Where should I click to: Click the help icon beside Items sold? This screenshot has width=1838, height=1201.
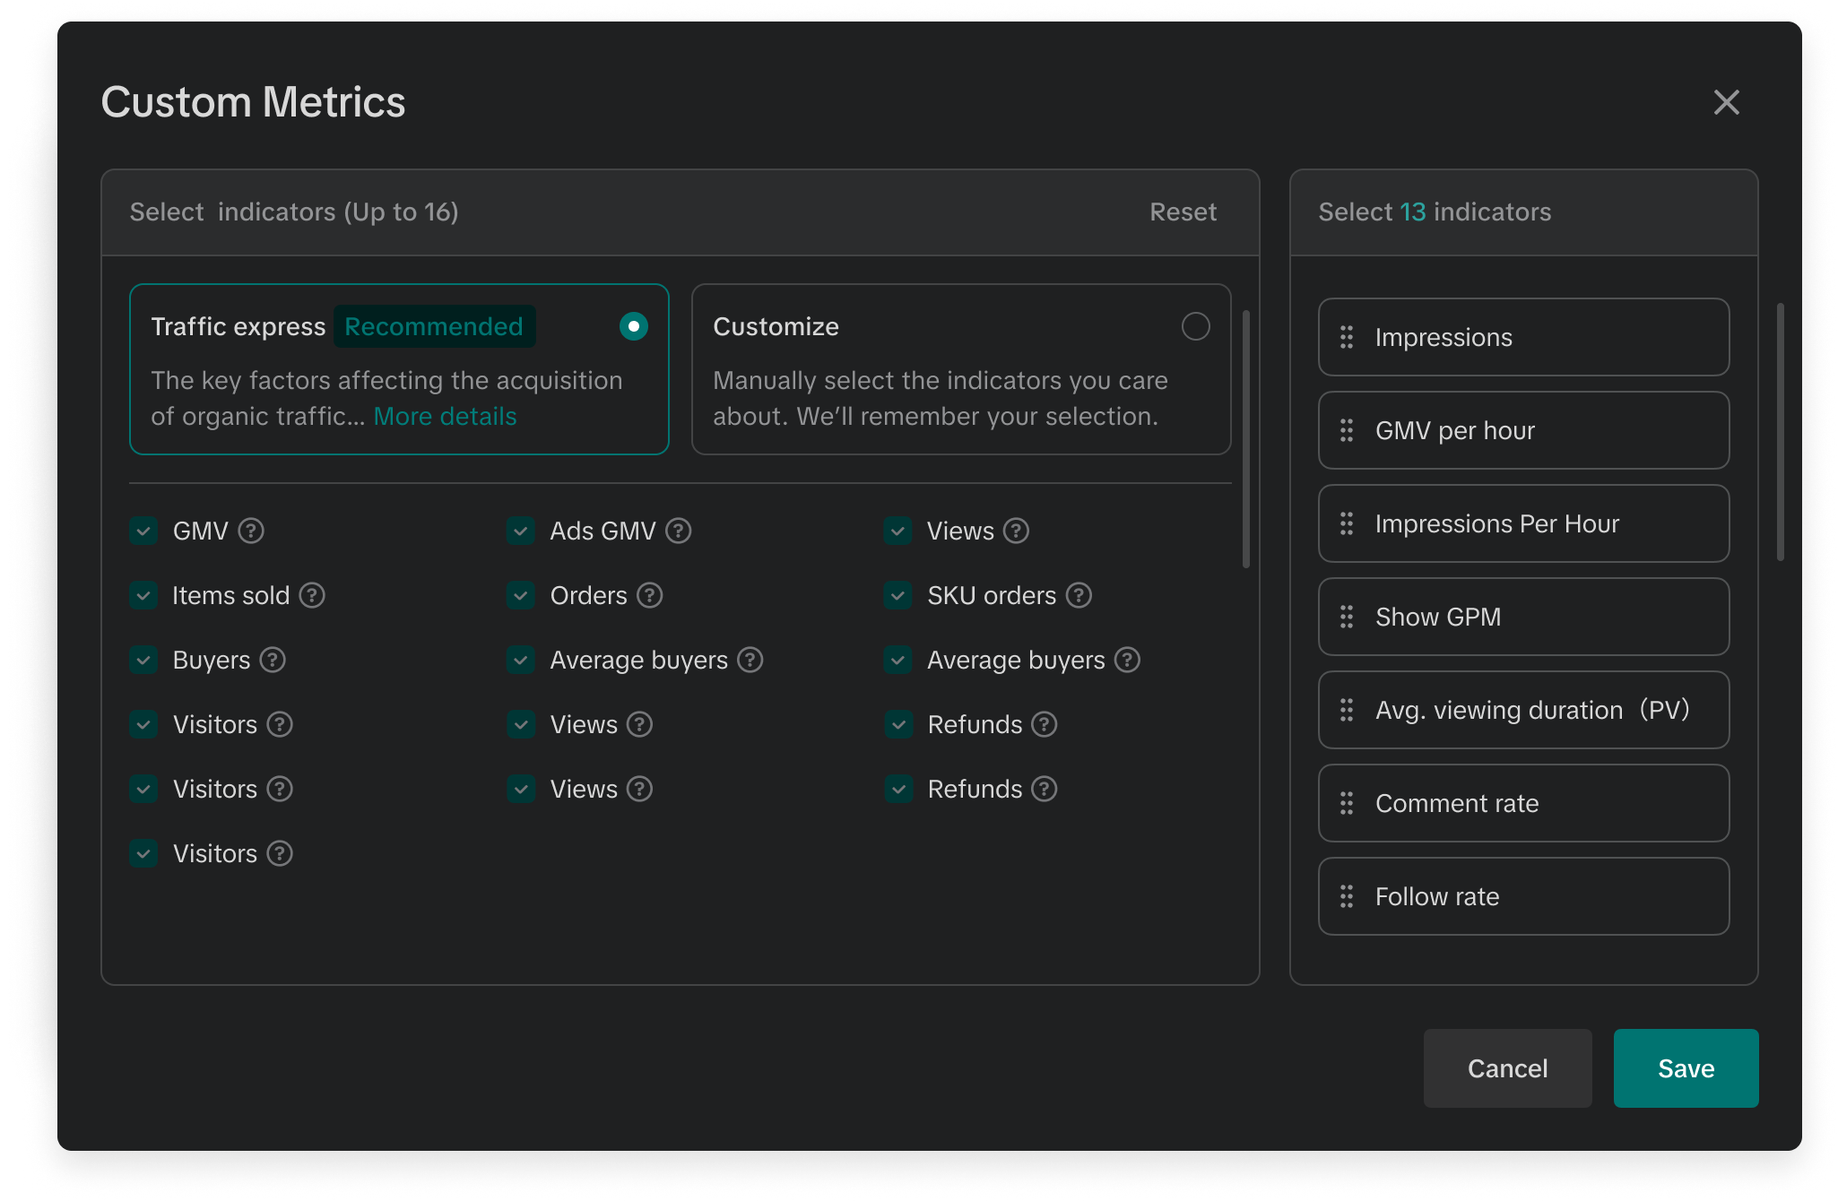(312, 595)
